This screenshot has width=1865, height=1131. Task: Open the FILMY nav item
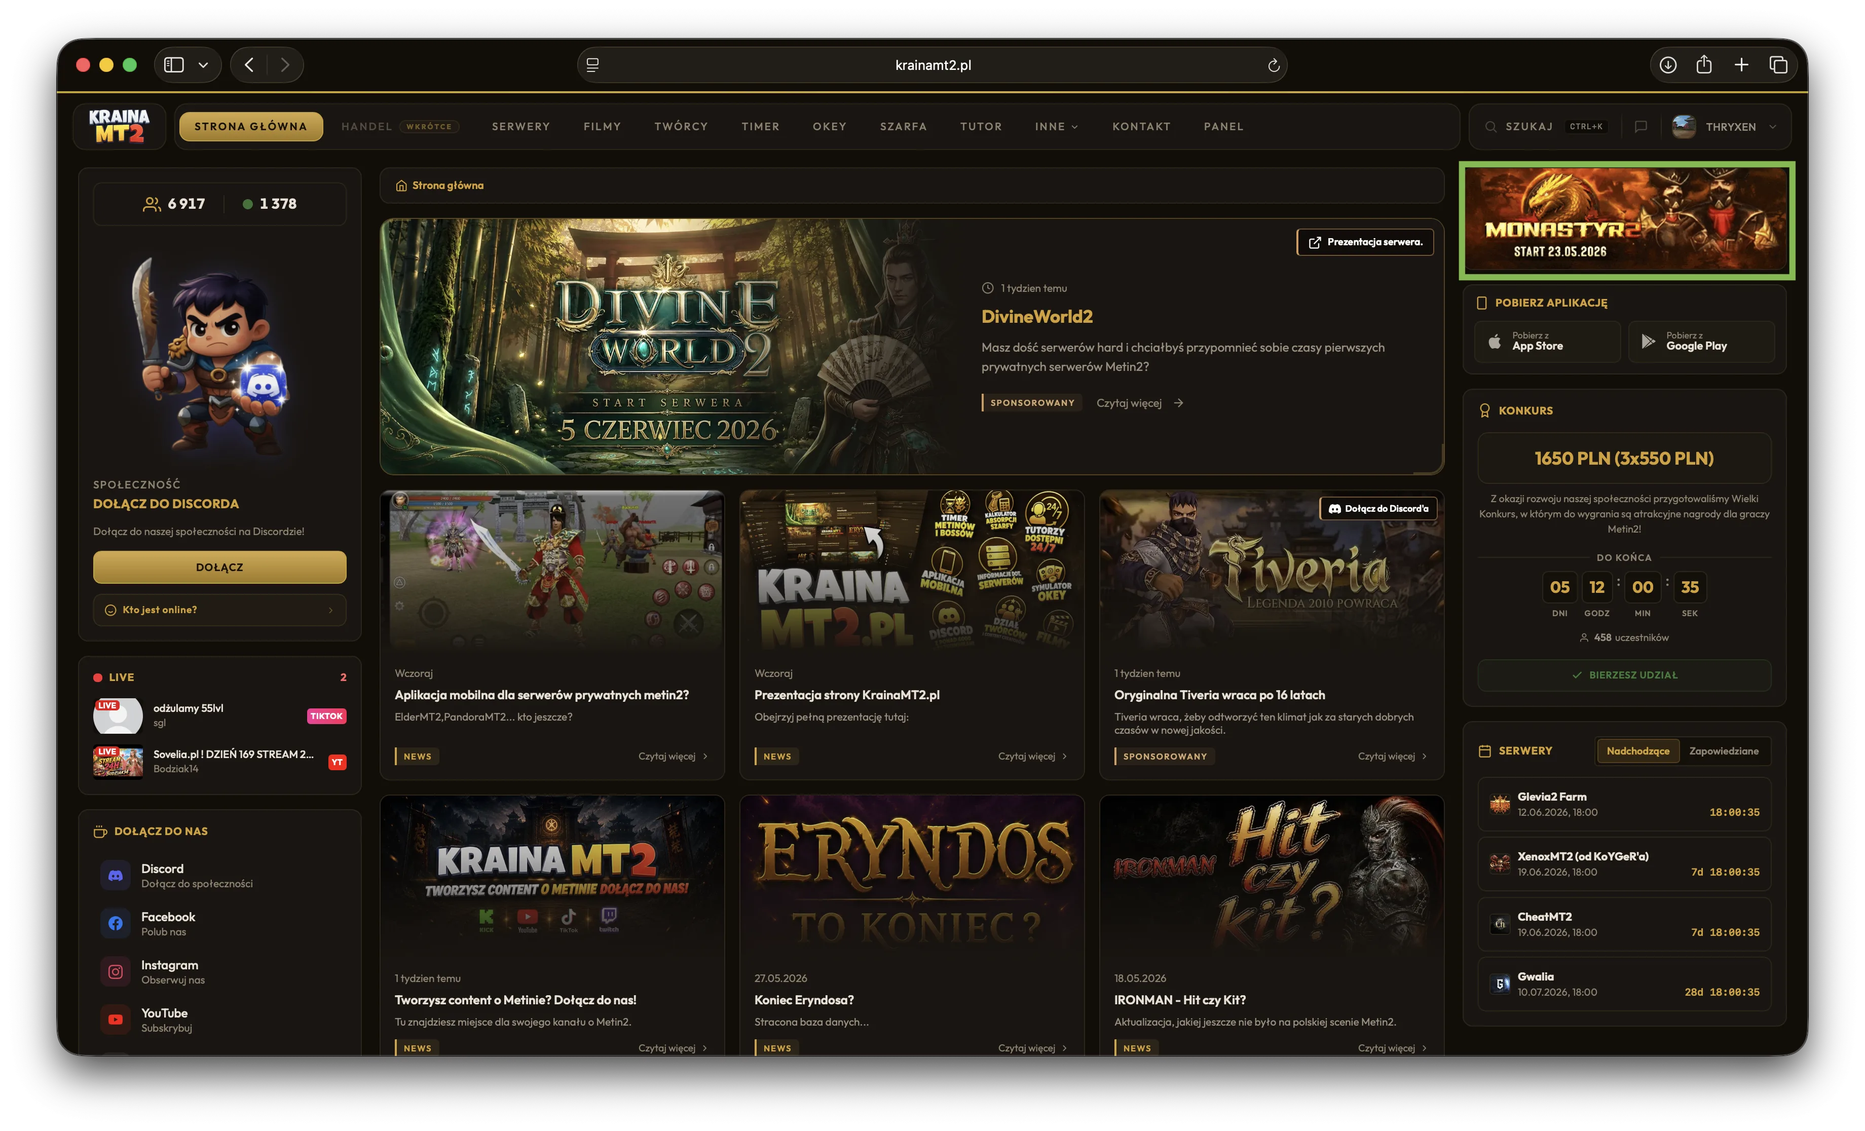(x=602, y=126)
